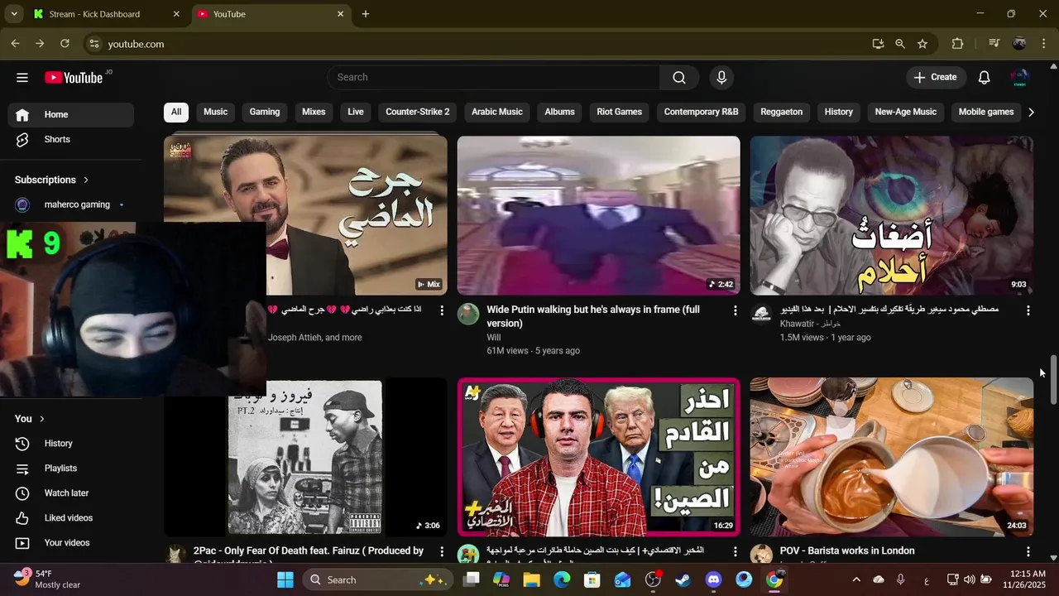Start voice search with the microphone

(x=721, y=78)
